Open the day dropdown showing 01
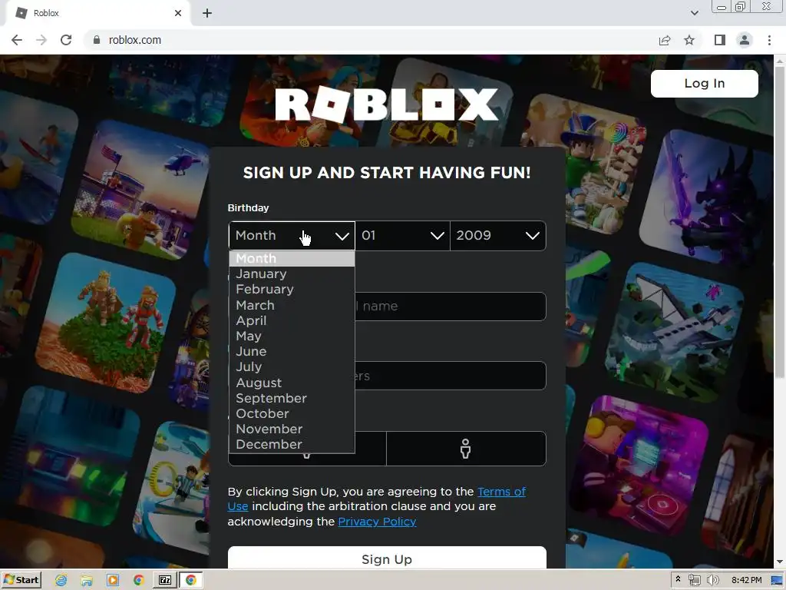The image size is (786, 590). [402, 235]
